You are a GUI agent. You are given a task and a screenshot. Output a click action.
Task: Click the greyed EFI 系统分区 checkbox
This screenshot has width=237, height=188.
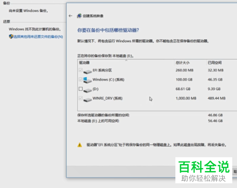(81, 70)
